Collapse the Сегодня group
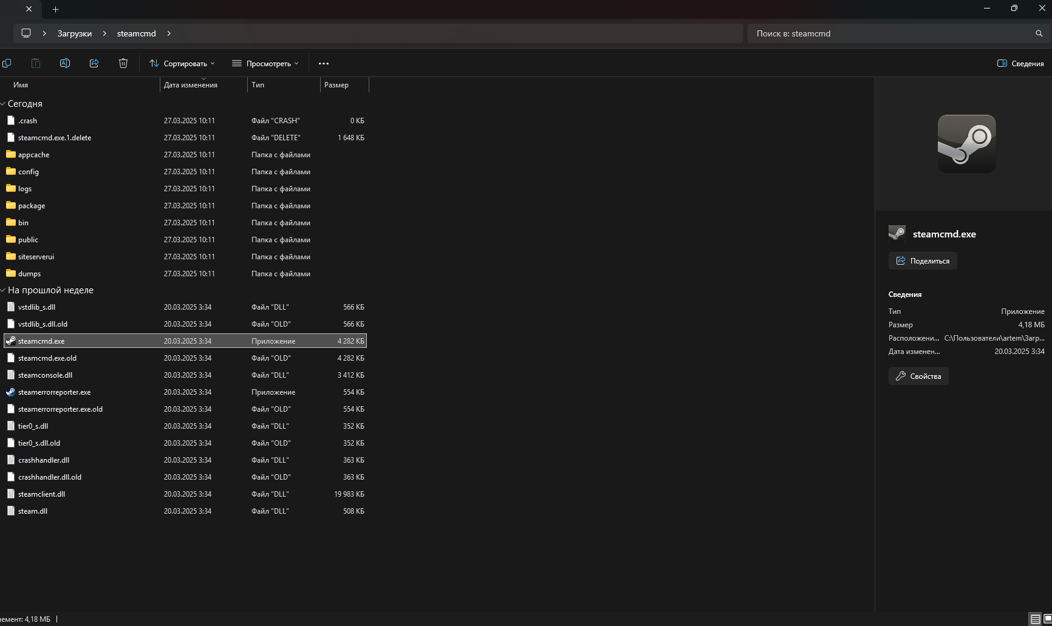This screenshot has height=626, width=1052. (3, 104)
